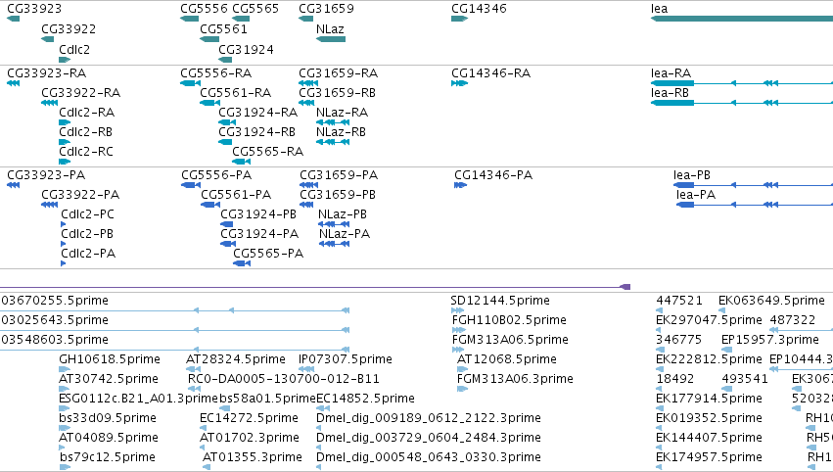This screenshot has height=472, width=833.
Task: Click the CG5561 gene label
Action: point(223,29)
